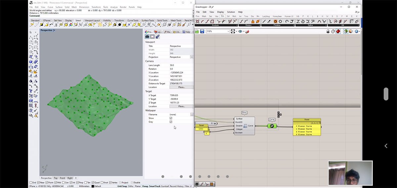This screenshot has width=397, height=188.
Task: Open the Solution menu in Grasshopper
Action: click(231, 12)
